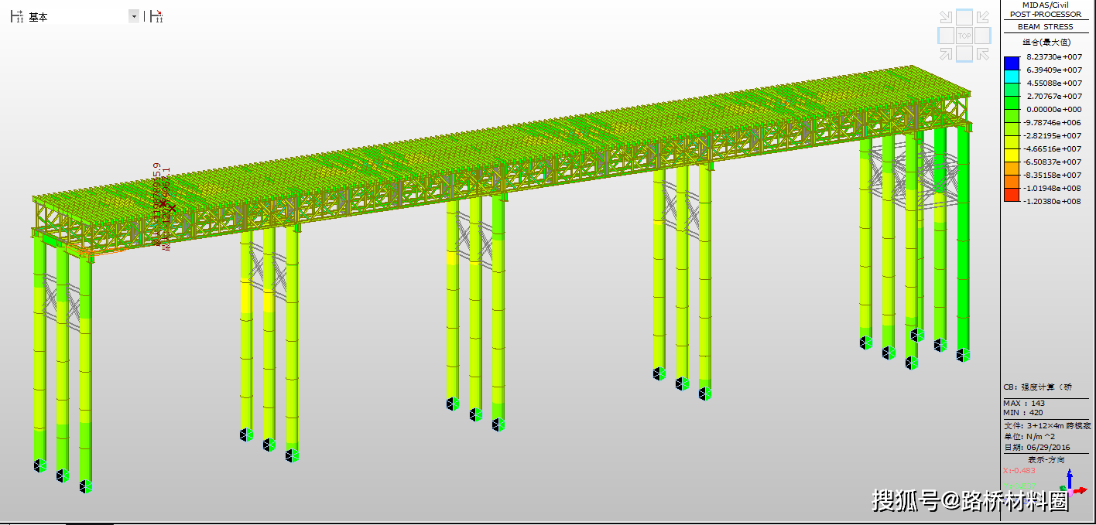Click the BEAM STRESS legend title
The width and height of the screenshot is (1096, 525).
tap(1045, 27)
